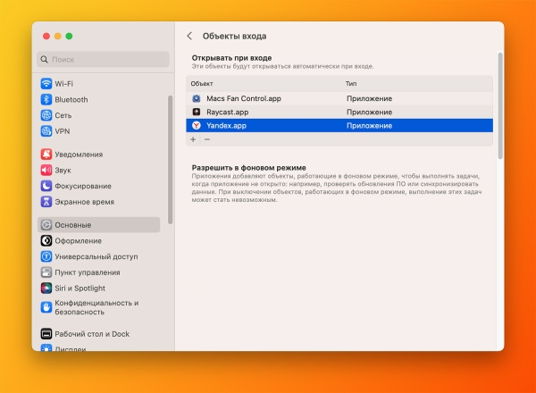Go back with the chevron arrow
536x393 pixels.
[x=189, y=36]
